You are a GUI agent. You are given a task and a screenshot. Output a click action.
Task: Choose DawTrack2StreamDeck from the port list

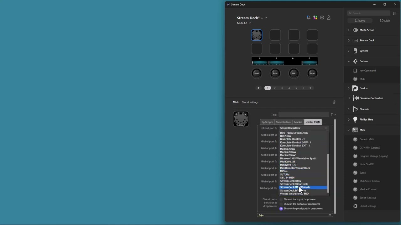(x=294, y=133)
